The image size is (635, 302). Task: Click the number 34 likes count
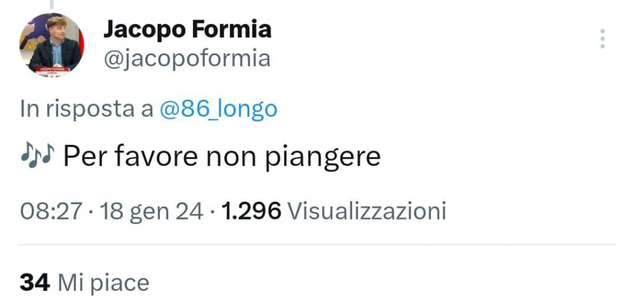click(x=35, y=283)
